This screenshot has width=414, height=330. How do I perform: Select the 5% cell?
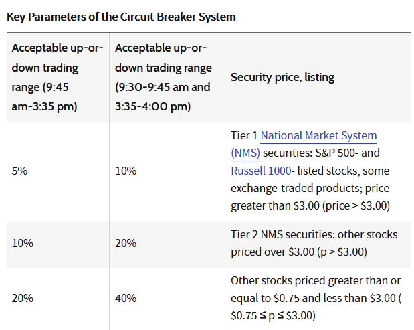point(20,171)
